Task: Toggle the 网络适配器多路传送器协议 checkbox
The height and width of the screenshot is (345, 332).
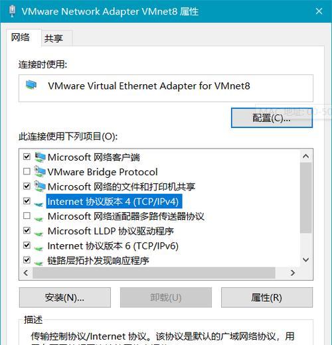Action: (x=27, y=216)
